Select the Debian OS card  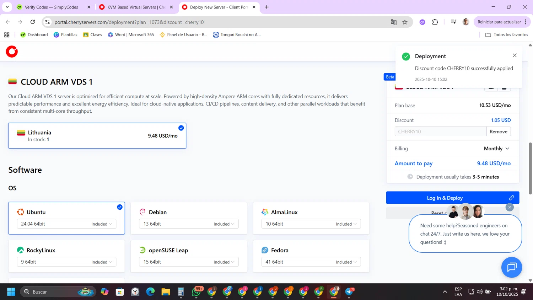click(189, 218)
